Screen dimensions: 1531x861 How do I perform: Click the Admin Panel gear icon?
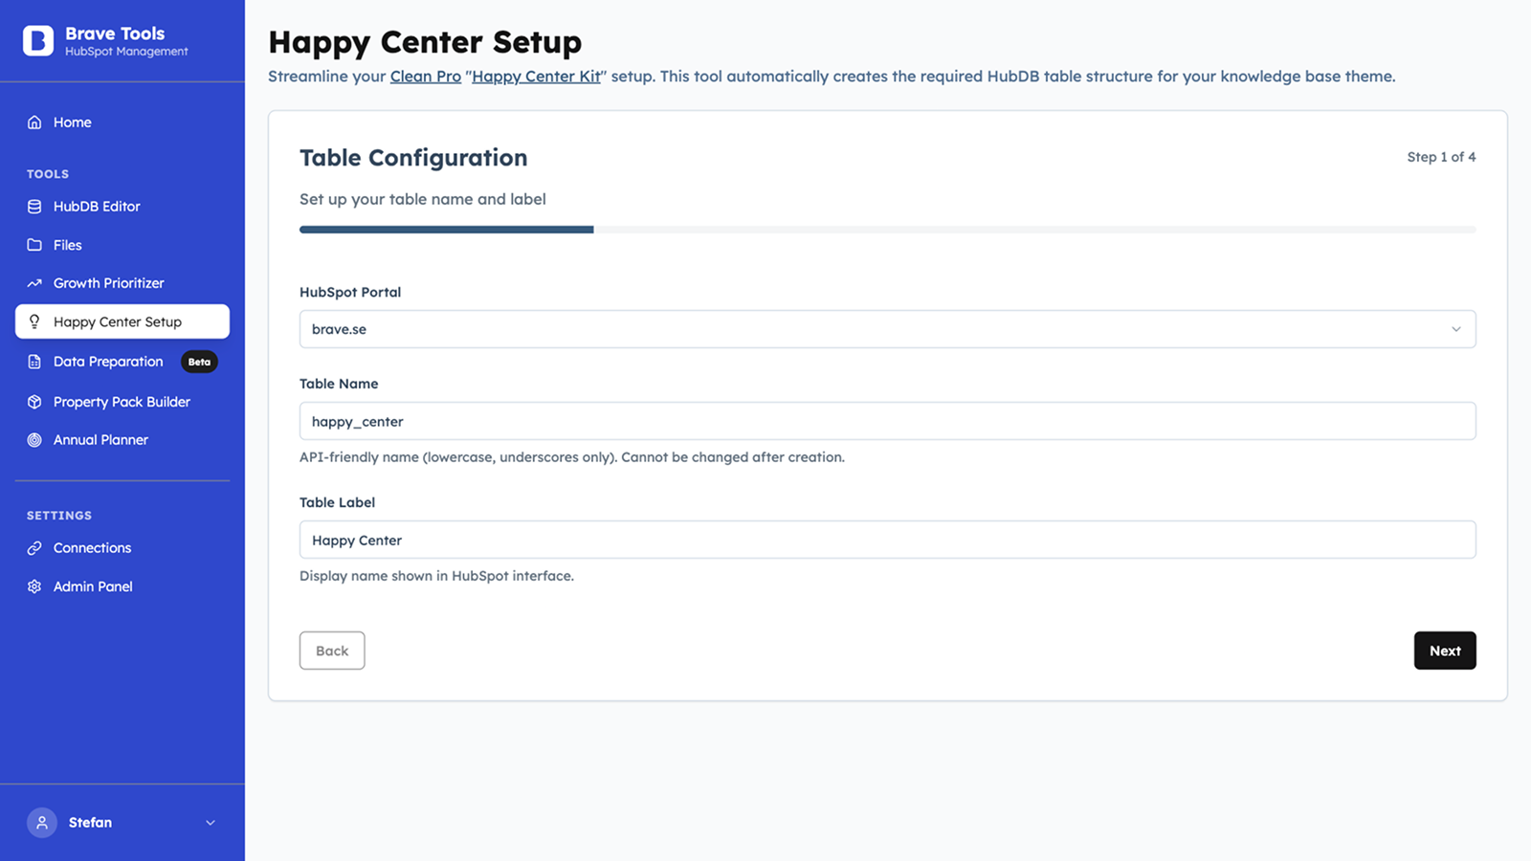(x=34, y=586)
